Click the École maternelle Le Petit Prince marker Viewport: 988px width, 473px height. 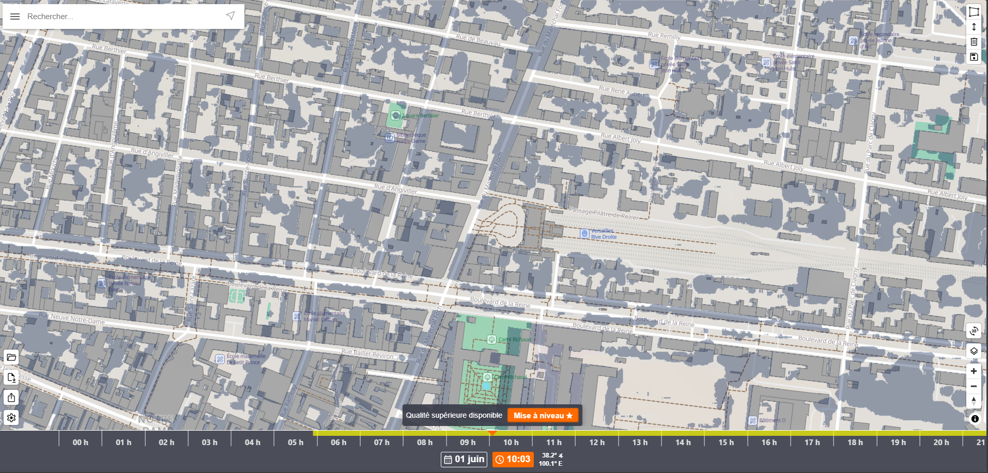pyautogui.click(x=220, y=359)
